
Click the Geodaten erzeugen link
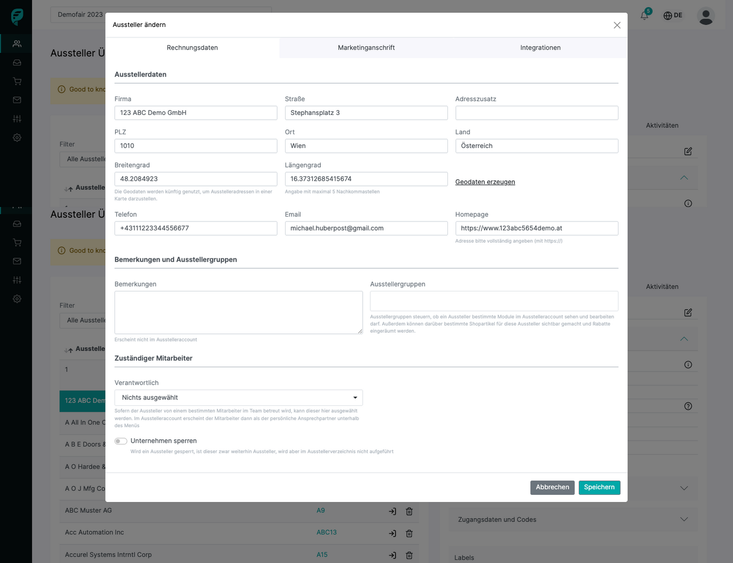[485, 182]
